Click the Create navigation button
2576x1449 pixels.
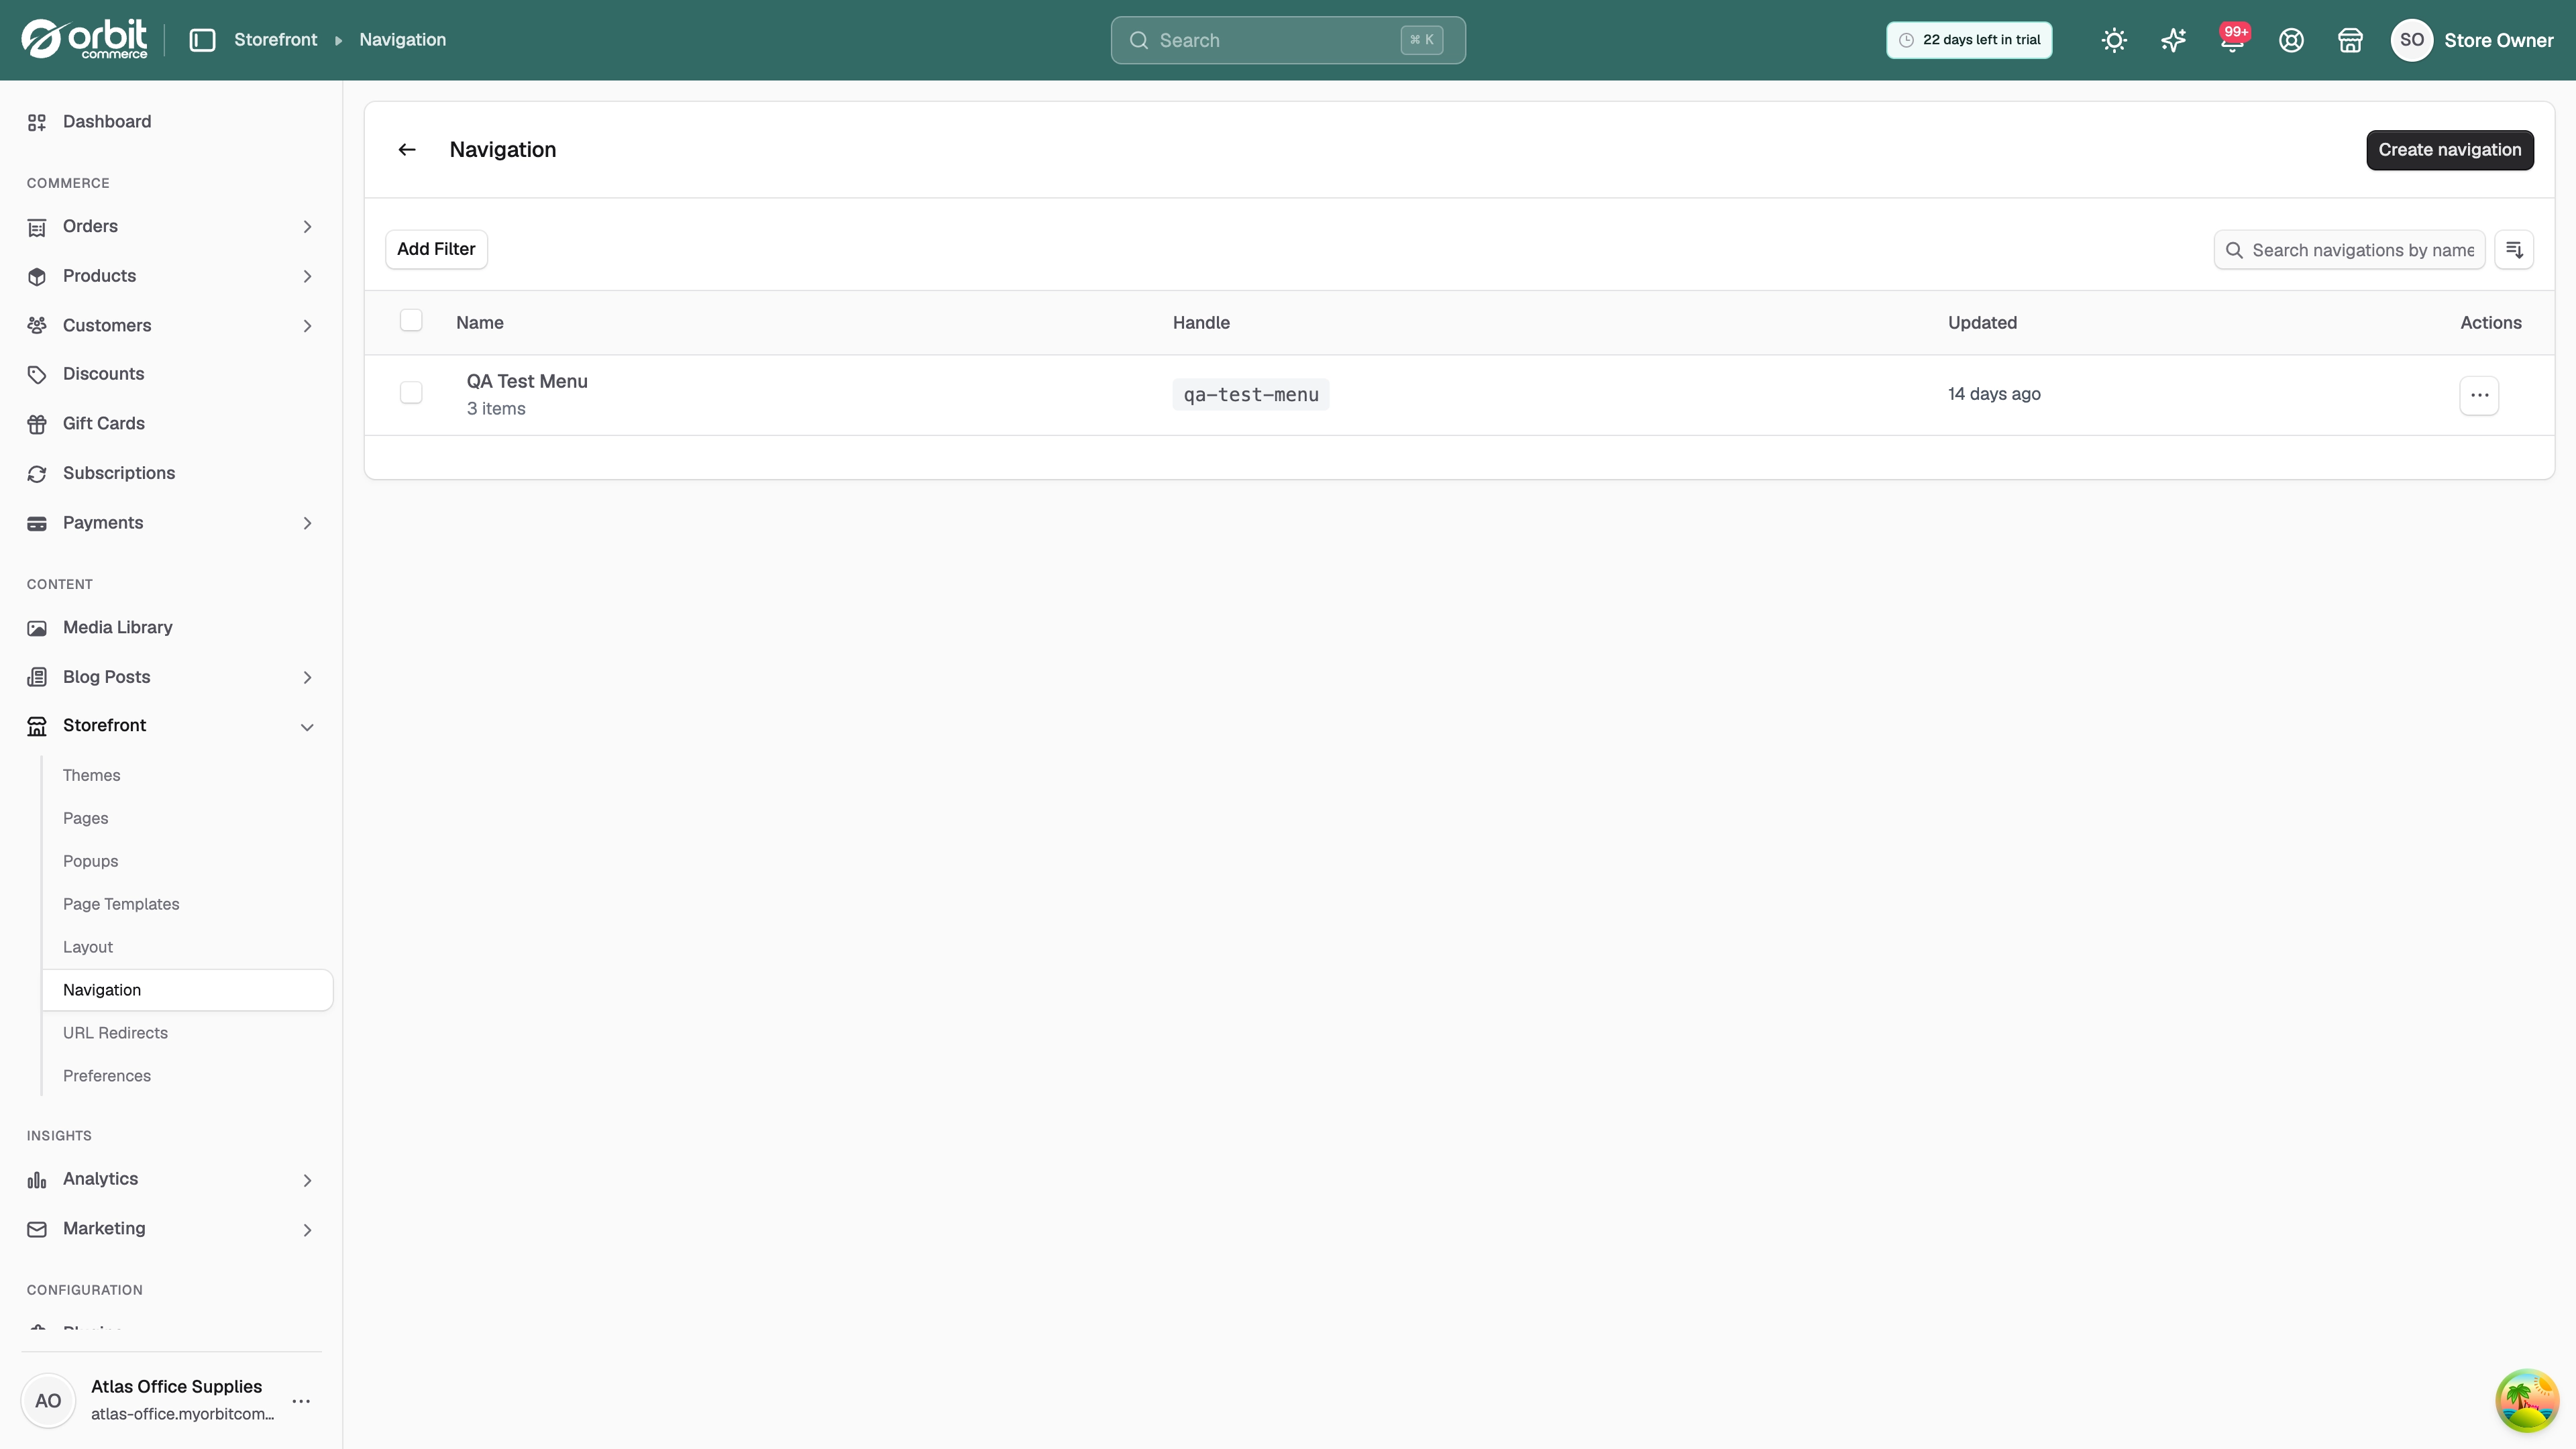pyautogui.click(x=2449, y=150)
